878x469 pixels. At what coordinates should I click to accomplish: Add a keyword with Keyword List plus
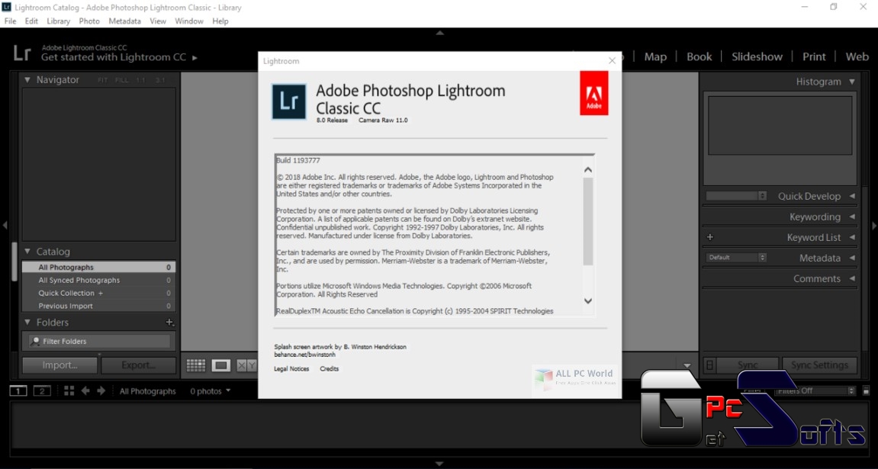point(710,237)
